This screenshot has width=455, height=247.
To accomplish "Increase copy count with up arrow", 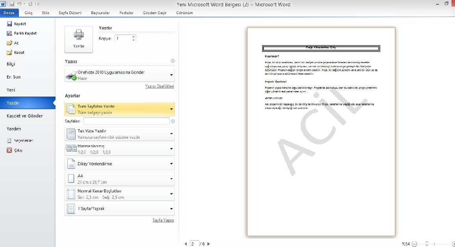I will [x=133, y=37].
